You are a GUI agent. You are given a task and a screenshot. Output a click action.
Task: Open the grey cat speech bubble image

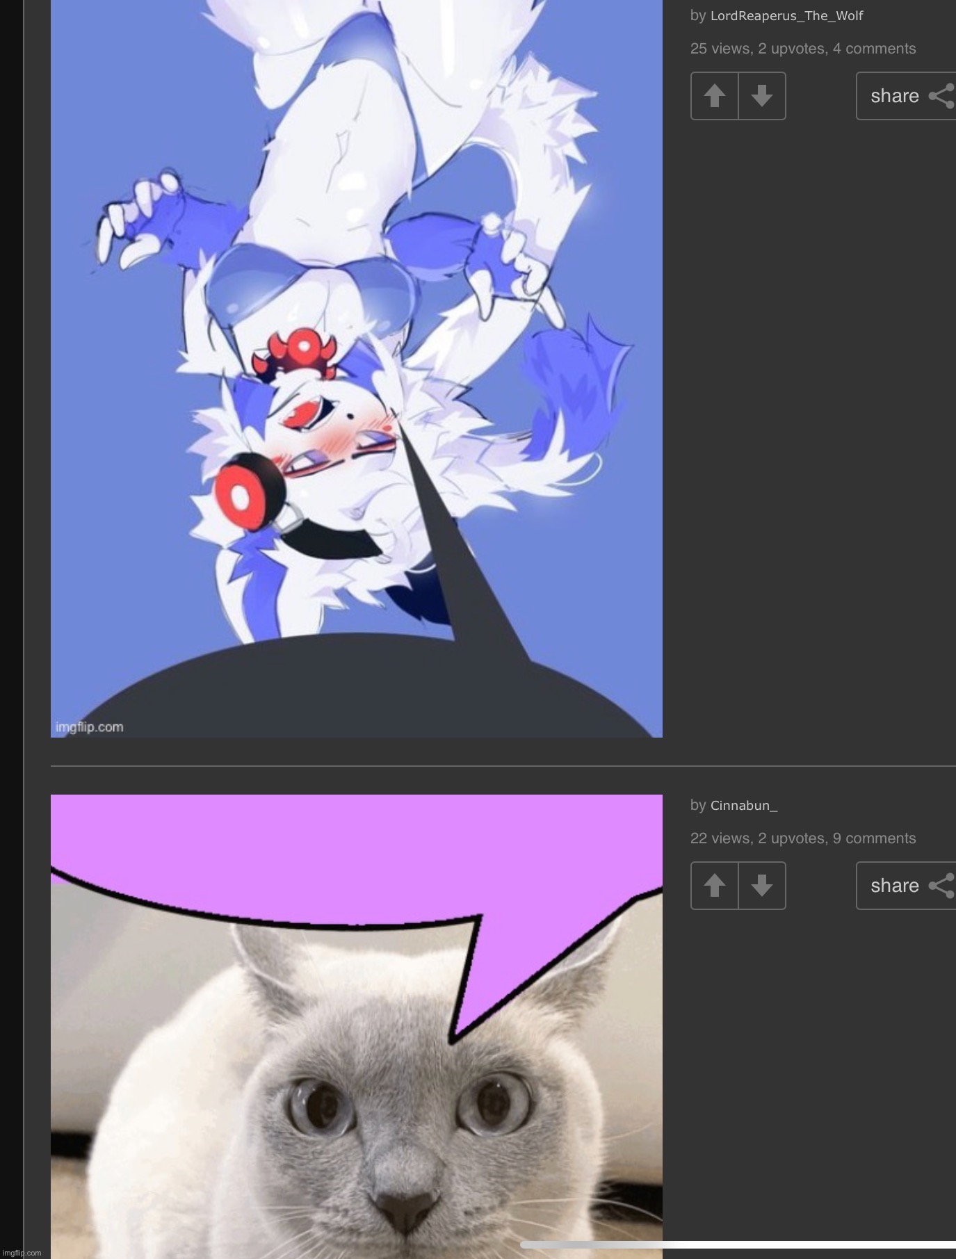(357, 1026)
